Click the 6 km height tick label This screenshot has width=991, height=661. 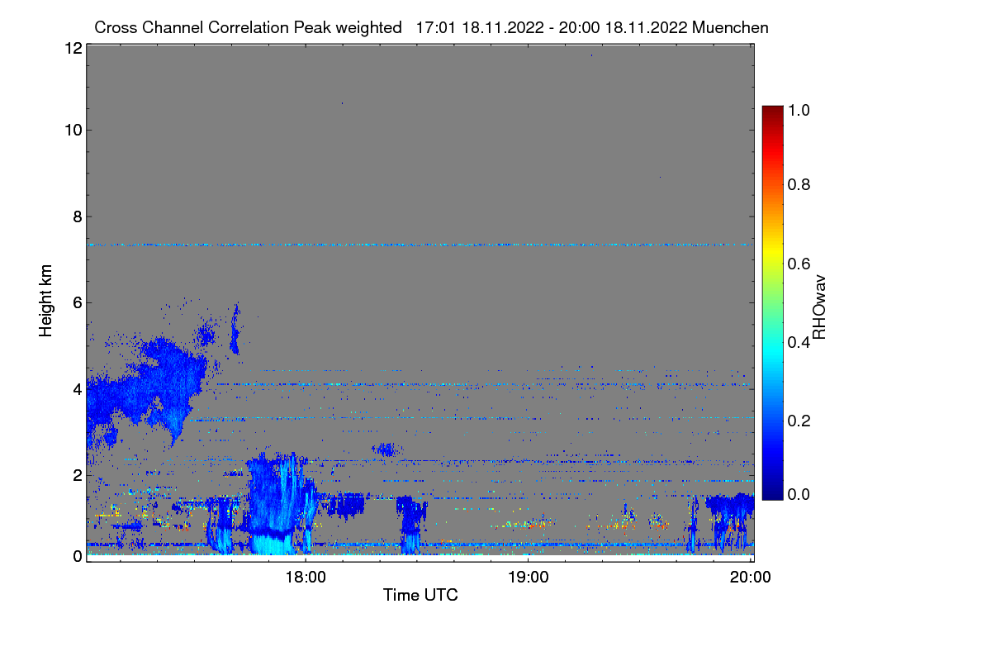click(78, 302)
